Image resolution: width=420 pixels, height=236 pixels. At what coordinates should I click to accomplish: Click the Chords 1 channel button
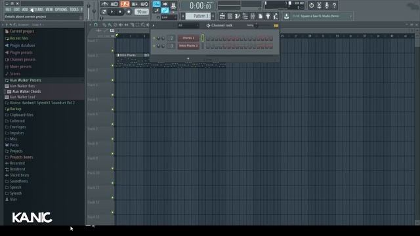[x=188, y=38]
